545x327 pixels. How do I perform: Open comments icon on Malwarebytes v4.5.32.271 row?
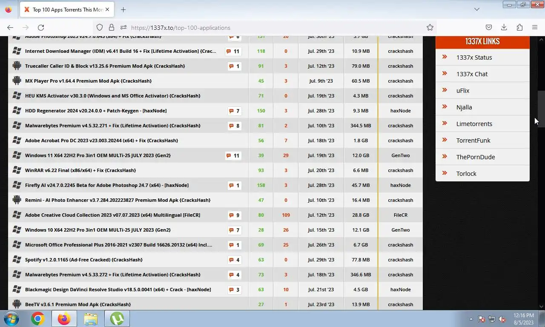235,126
